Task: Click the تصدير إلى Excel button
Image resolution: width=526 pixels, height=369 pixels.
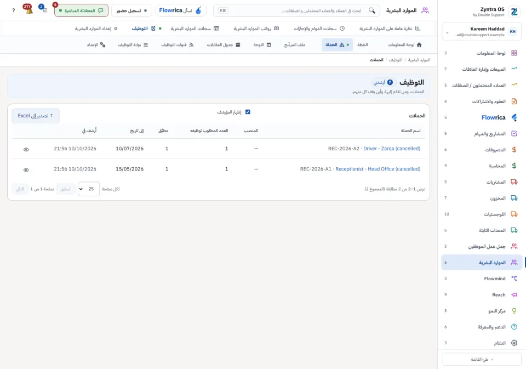Action: point(36,116)
